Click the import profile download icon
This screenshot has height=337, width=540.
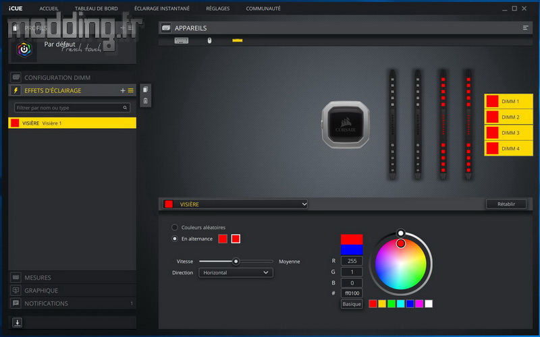pos(18,323)
